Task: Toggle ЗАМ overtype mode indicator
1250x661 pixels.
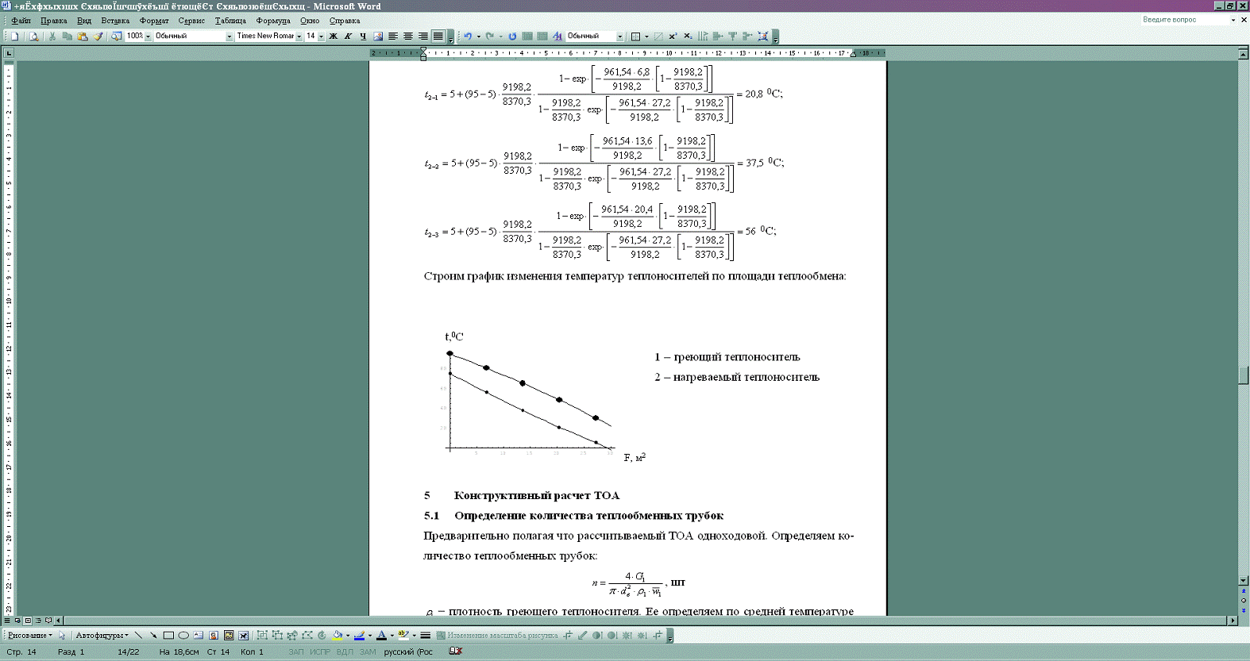Action: [x=368, y=652]
